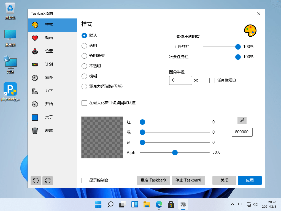This screenshot has height=211, width=281.
Task: Click the 主任务栏 opacity slider handle
Action: coord(238,47)
